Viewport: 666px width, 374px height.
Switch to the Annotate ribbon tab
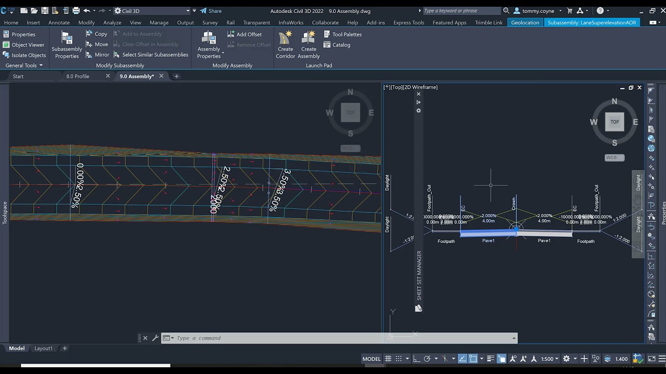(59, 22)
